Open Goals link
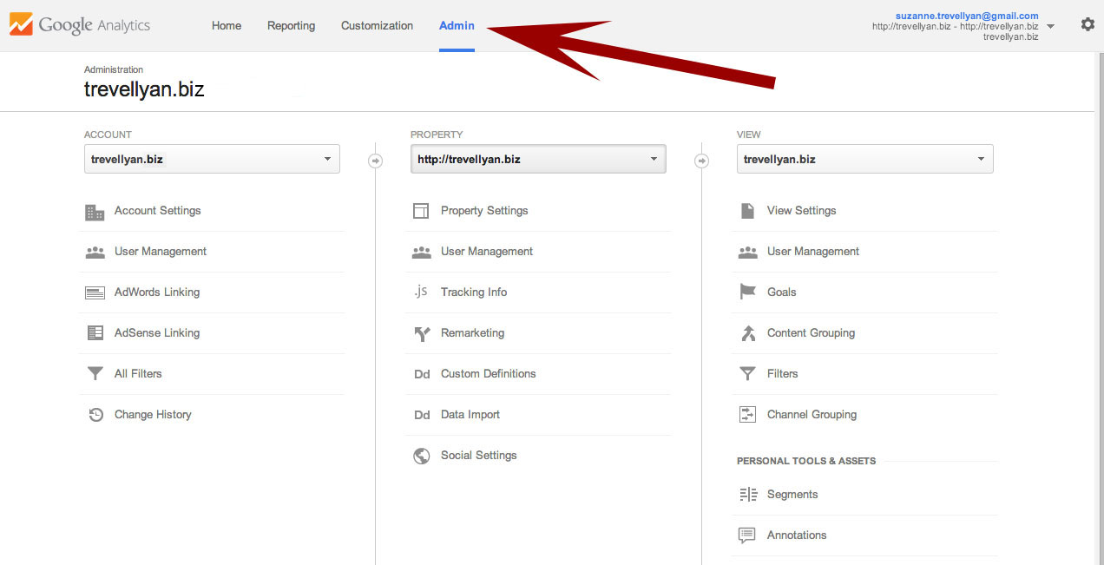 [782, 292]
